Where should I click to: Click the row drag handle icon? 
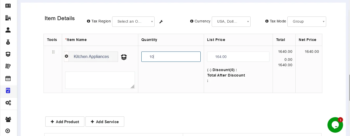(x=53, y=52)
